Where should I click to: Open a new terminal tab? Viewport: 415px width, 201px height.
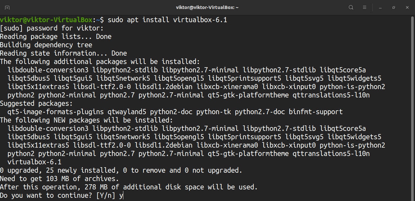(x=7, y=7)
